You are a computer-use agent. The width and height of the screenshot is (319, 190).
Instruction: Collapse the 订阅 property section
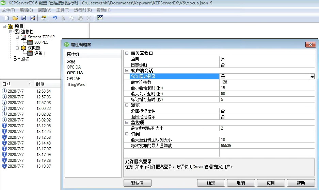coord(127,134)
